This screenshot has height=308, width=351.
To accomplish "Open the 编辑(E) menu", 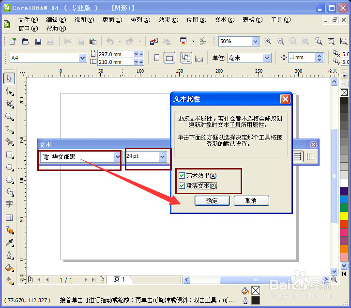I will coord(56,20).
